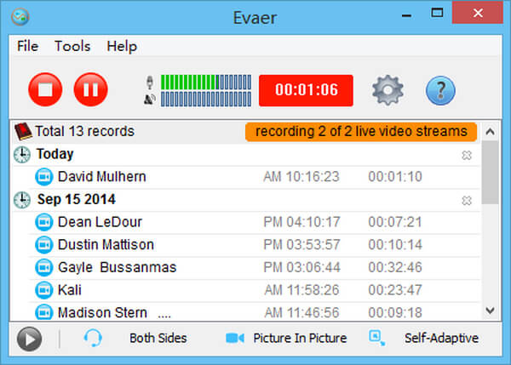Click the clock icon beside Today
Screen dimensions: 511x365
pyautogui.click(x=22, y=155)
